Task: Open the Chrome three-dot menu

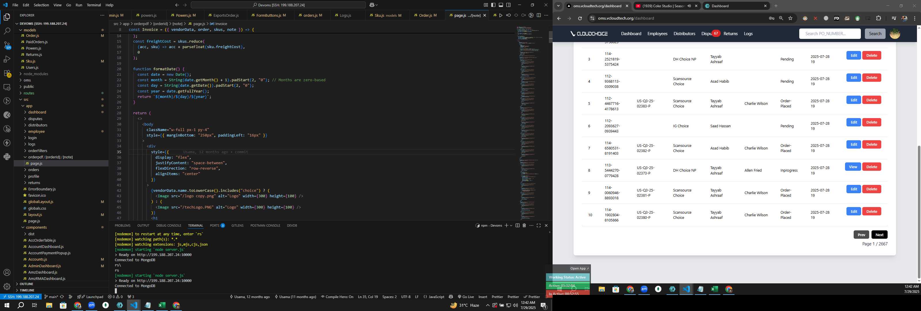Action: point(915,18)
